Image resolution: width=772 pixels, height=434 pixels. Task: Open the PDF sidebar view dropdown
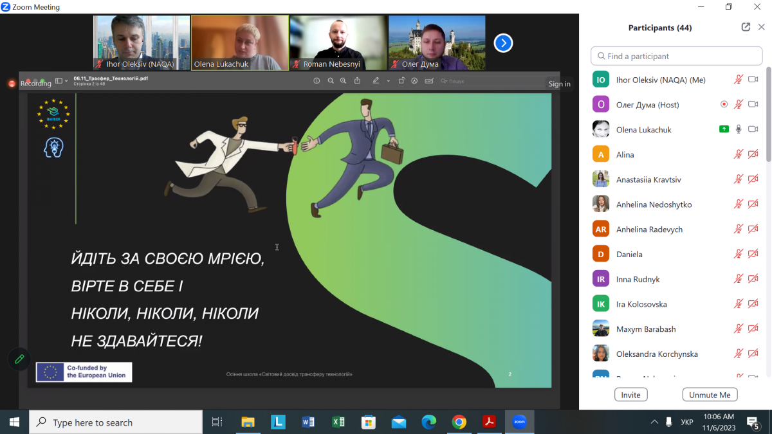(x=61, y=81)
